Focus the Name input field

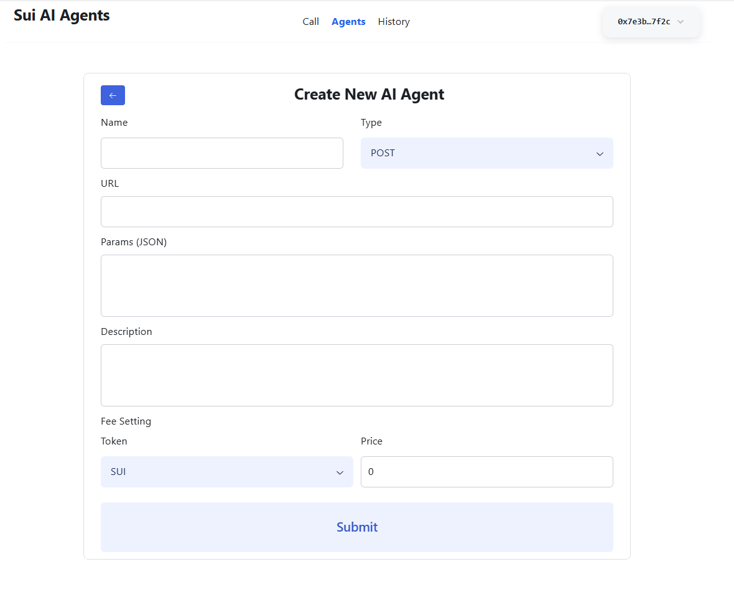point(222,153)
